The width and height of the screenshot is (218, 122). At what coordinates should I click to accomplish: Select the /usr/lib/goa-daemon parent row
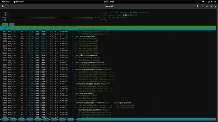tap(108, 94)
